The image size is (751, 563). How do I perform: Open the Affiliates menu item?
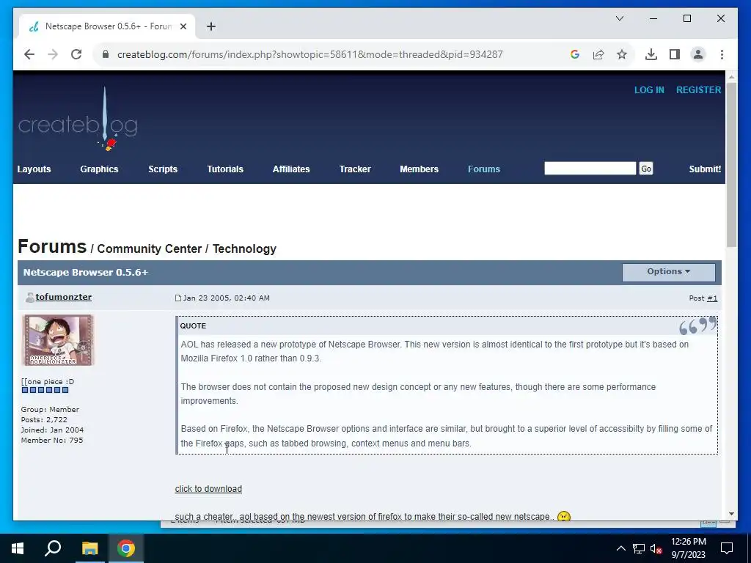(x=291, y=169)
